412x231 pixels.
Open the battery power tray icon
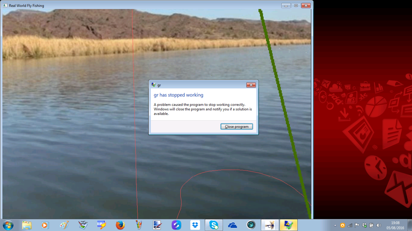tap(371, 225)
